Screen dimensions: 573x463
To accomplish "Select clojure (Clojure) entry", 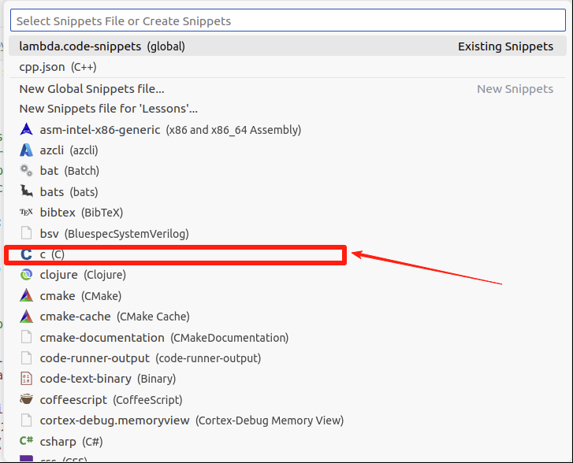I will 288,275.
